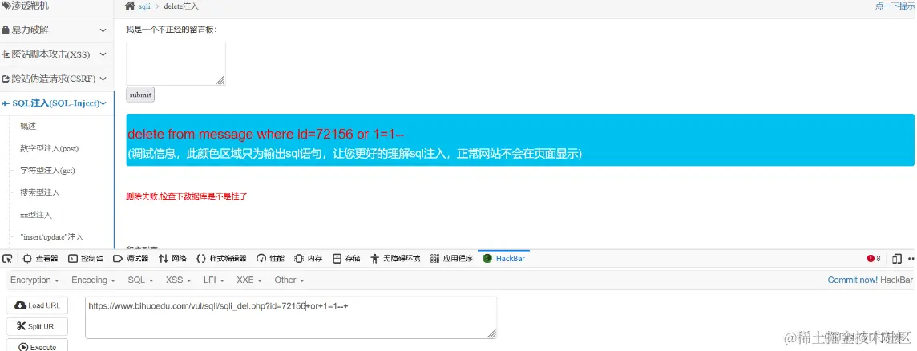Click the element picker icon in devtools
This screenshot has width=917, height=351.
click(7, 259)
